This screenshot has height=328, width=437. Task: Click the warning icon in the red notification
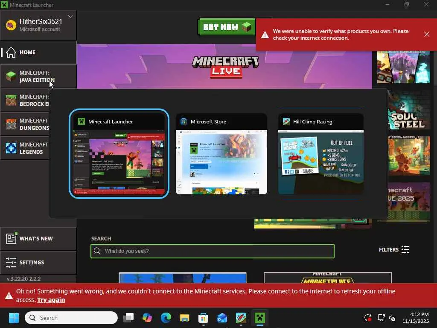click(x=265, y=35)
